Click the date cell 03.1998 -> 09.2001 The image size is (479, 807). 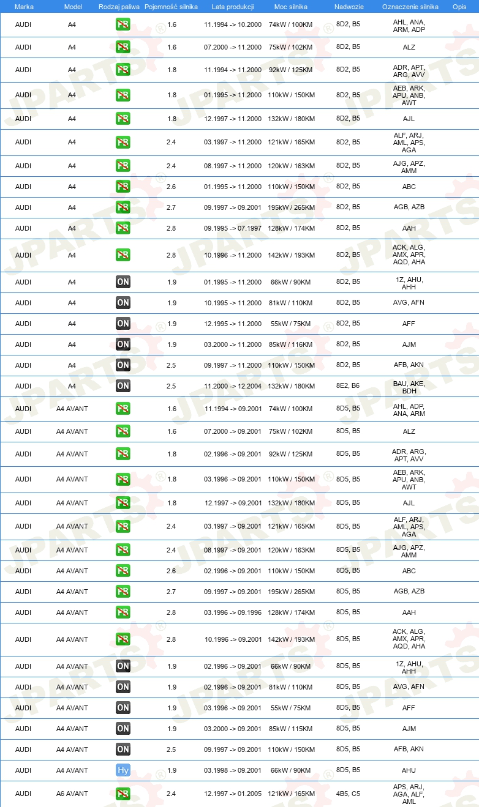pyautogui.click(x=233, y=770)
